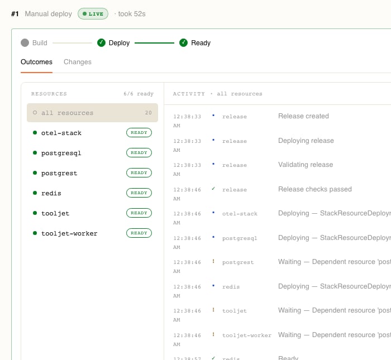
Task: Click blue dot on Release created row
Action: point(213,115)
